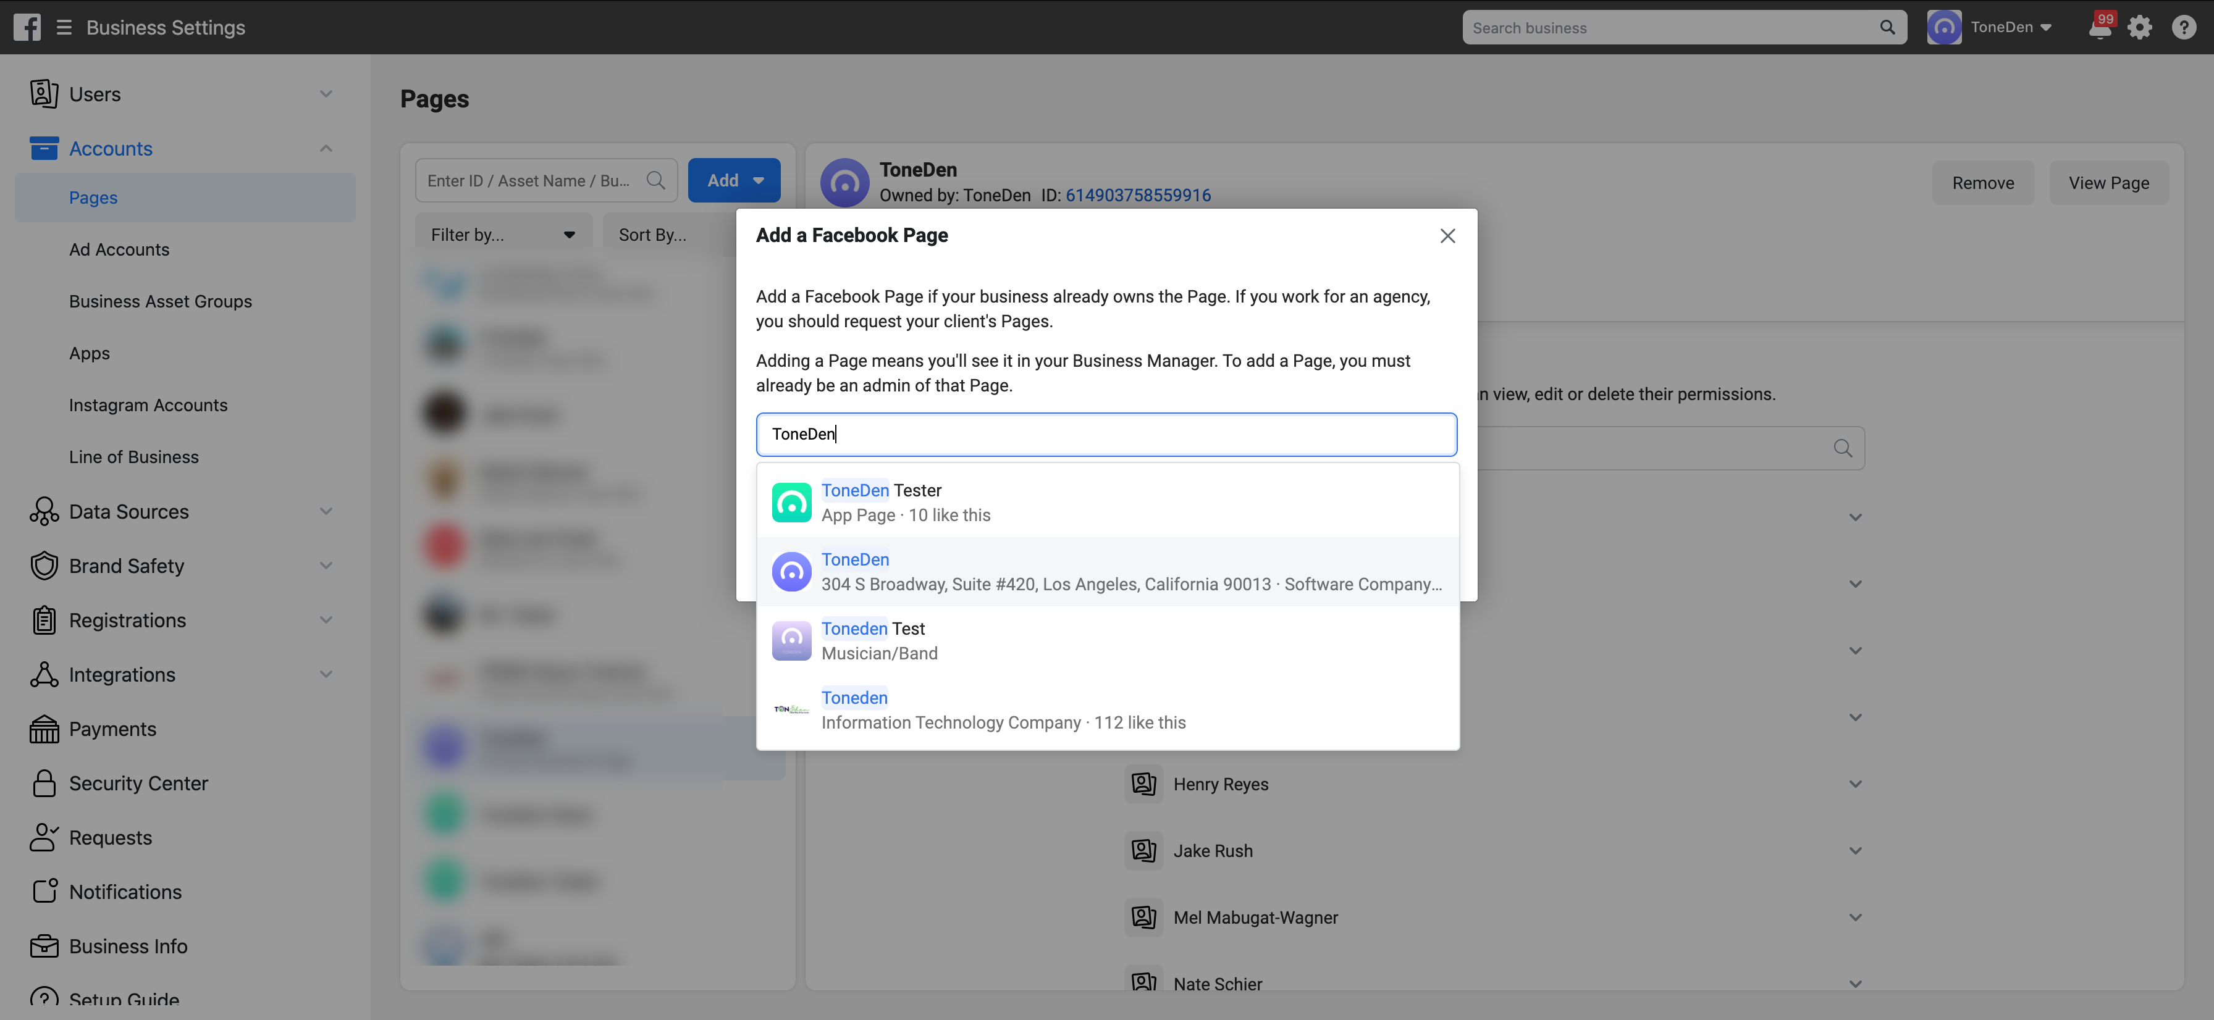Click the Henry Reyes user icon
The width and height of the screenshot is (2214, 1020).
pos(1144,784)
